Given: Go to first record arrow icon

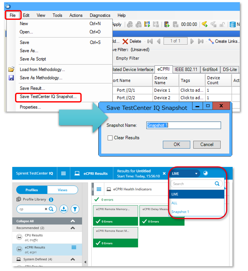Looking at the screenshot, I should (150, 41).
